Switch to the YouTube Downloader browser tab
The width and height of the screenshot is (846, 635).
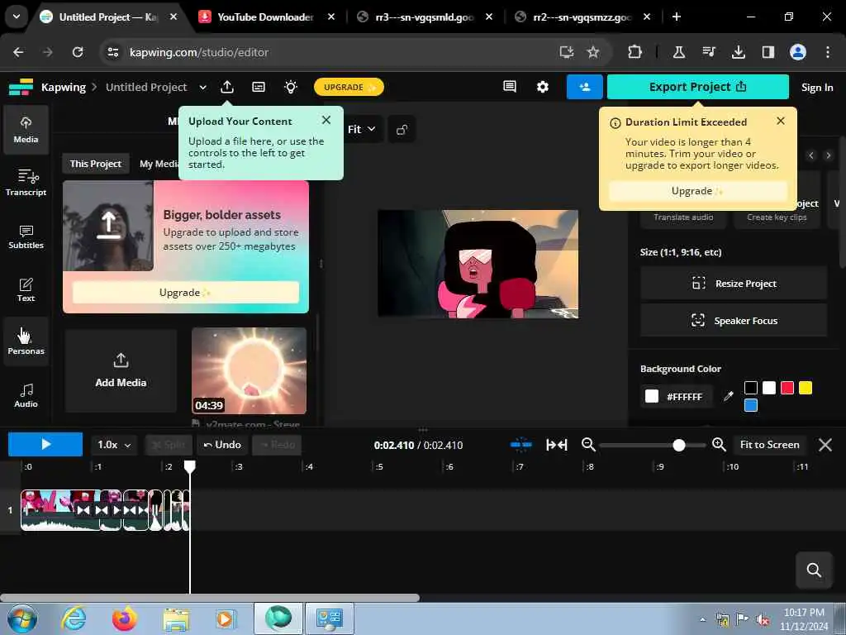click(265, 17)
